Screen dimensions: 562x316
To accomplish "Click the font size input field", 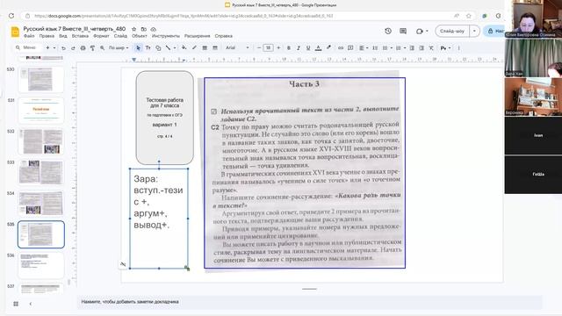I will [x=268, y=48].
